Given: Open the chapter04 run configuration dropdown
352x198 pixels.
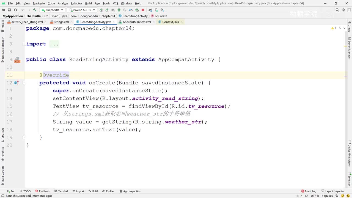Looking at the screenshot, I should [53, 10].
